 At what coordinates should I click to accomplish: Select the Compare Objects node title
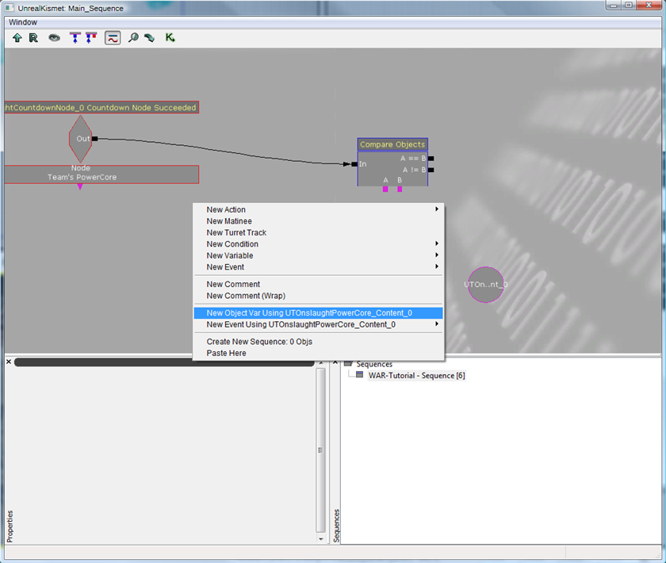(x=392, y=144)
